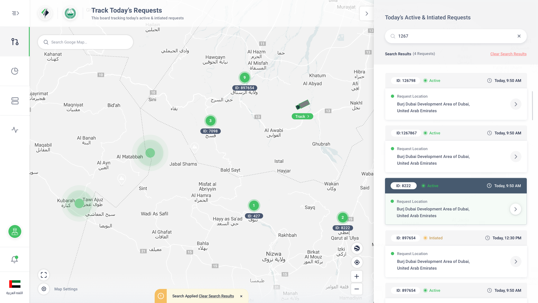
Task: Open the notifications bell
Action: (15, 259)
